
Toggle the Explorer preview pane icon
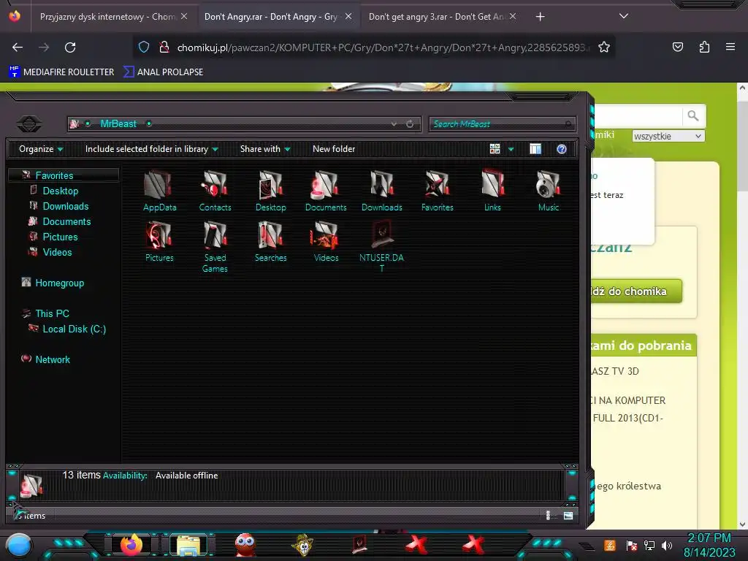[x=535, y=149]
